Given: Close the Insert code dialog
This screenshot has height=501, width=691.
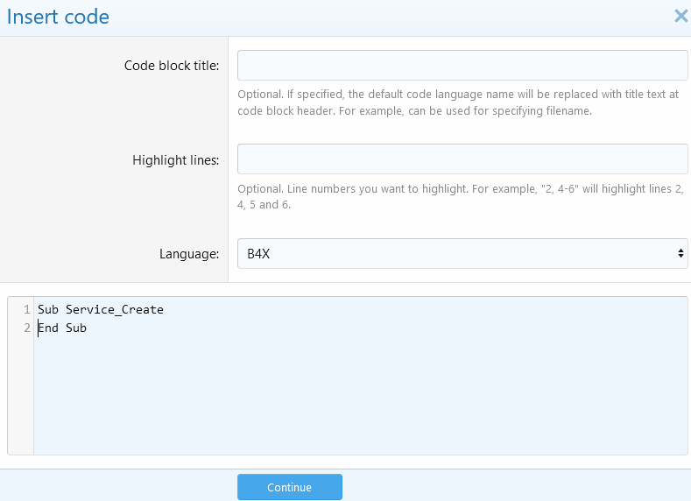Looking at the screenshot, I should pyautogui.click(x=680, y=16).
